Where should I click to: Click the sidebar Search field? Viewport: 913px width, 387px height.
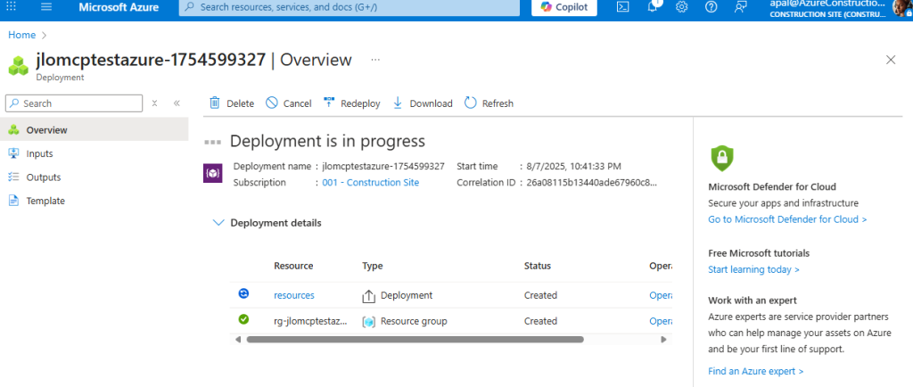pyautogui.click(x=74, y=103)
